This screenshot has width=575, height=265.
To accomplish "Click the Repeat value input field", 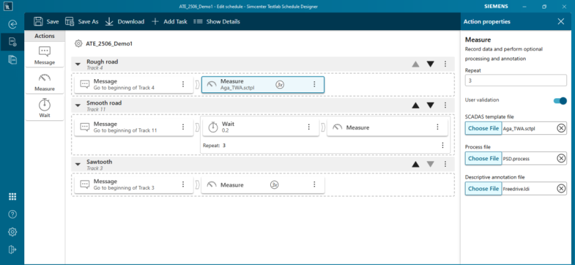I will (515, 80).
